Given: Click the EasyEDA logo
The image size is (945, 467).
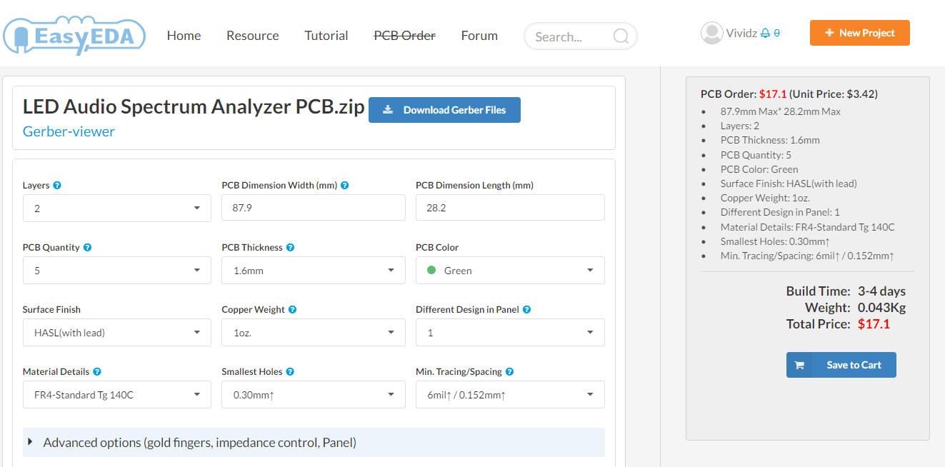Looking at the screenshot, I should 74,36.
